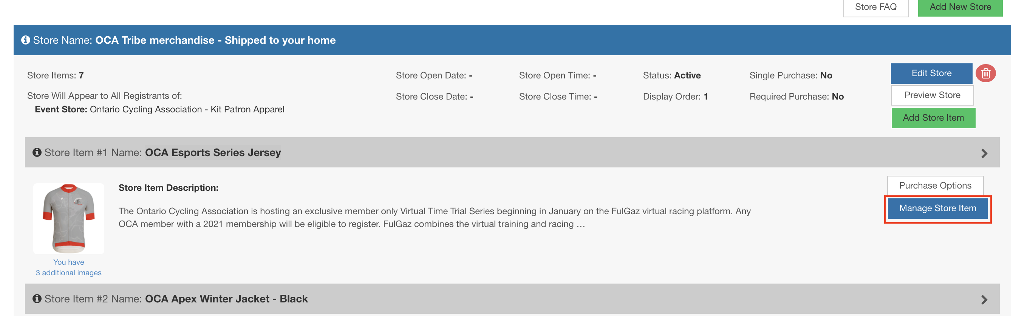Screen dimensions: 1027x316
Task: Click Add Store Item button
Action: 933,118
